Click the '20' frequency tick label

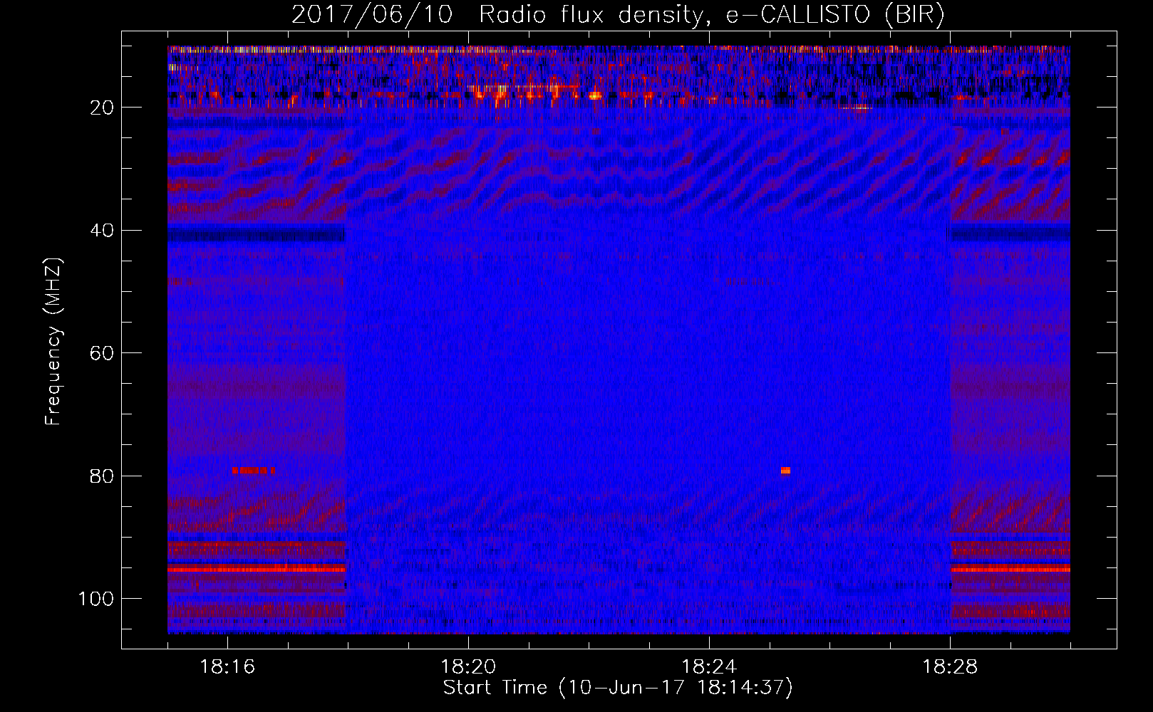click(103, 108)
